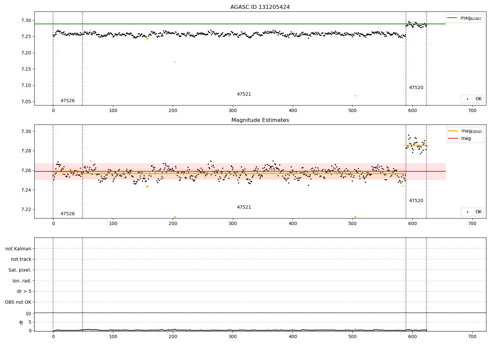
Task: Click x-tick 300 under the AGASC ID plot
Action: click(x=233, y=111)
